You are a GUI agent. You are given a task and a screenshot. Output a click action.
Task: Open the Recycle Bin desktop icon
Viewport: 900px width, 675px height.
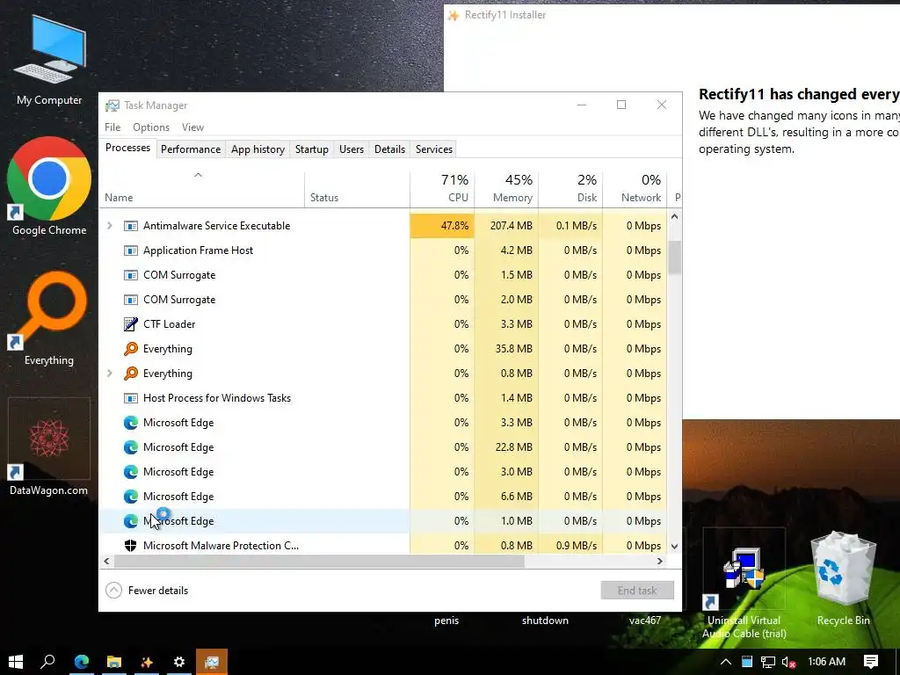point(843,577)
